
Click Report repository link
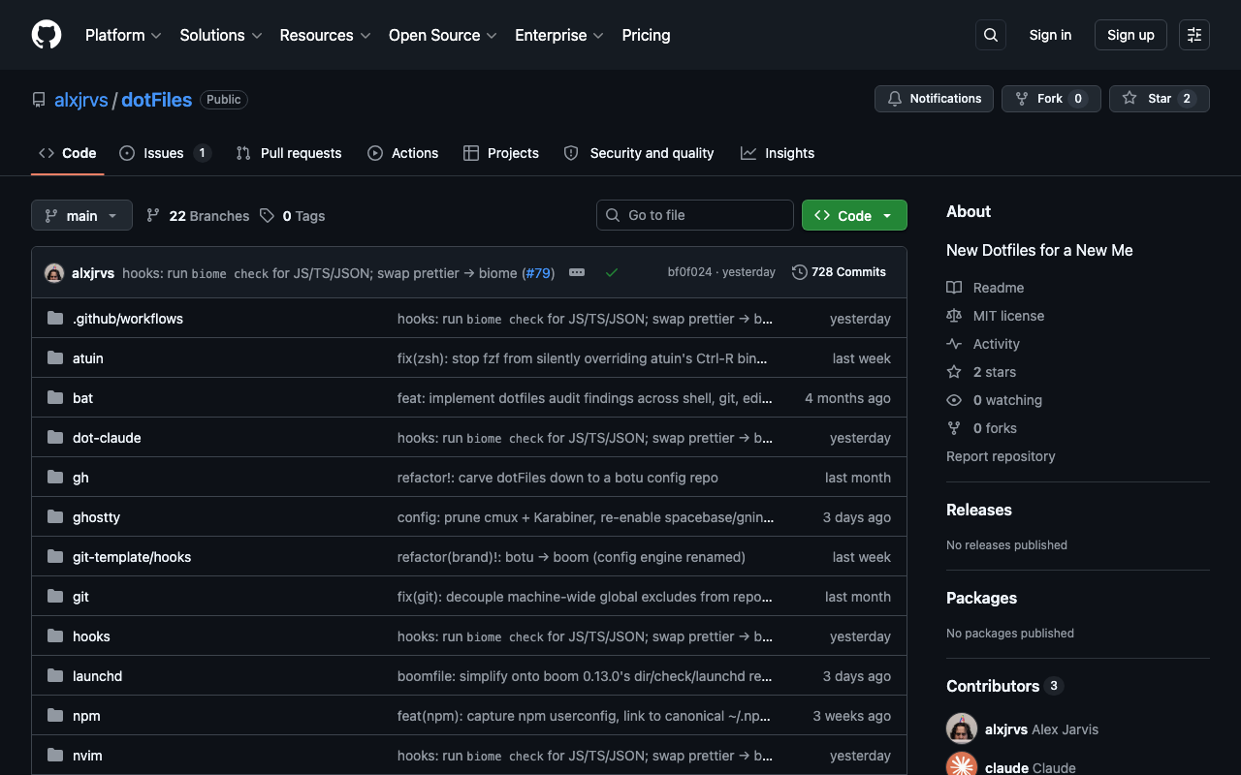[1001, 456]
